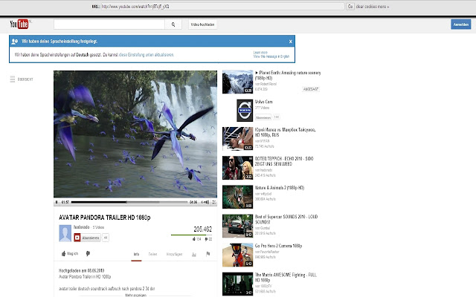The height and width of the screenshot is (297, 476).
Task: Click the Learn more link in the banner
Action: (260, 53)
